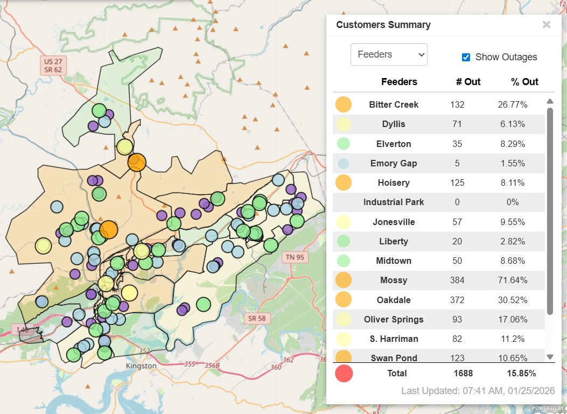
Task: Click the Dyllis pale yellow circle icon
Action: 343,124
